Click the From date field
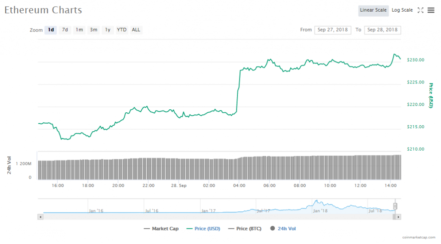 click(x=333, y=30)
